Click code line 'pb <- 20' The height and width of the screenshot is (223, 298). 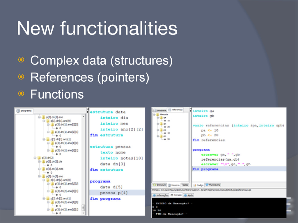[210, 135]
